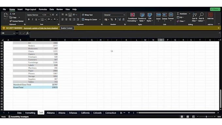This screenshot has height=125, width=222.
Task: Dismiss the security warning bar
Action: click(219, 28)
